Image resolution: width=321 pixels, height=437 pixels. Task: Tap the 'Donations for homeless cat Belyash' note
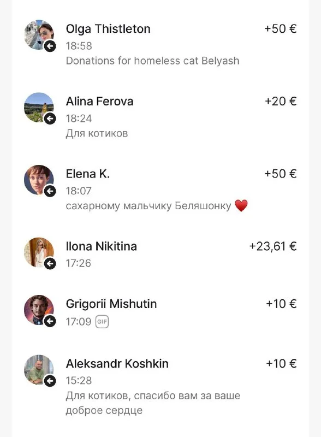point(152,61)
